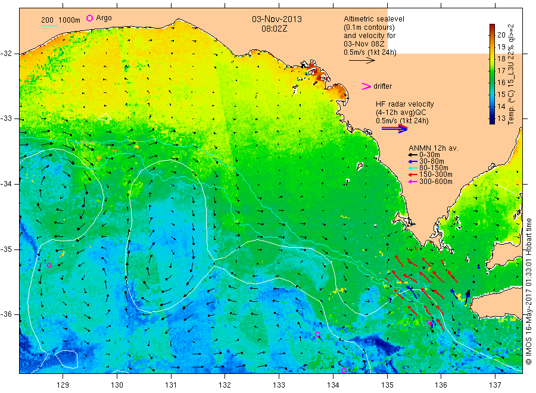
Task: Click the dark blue bottom of the temperature colorbar
Action: [x=493, y=121]
